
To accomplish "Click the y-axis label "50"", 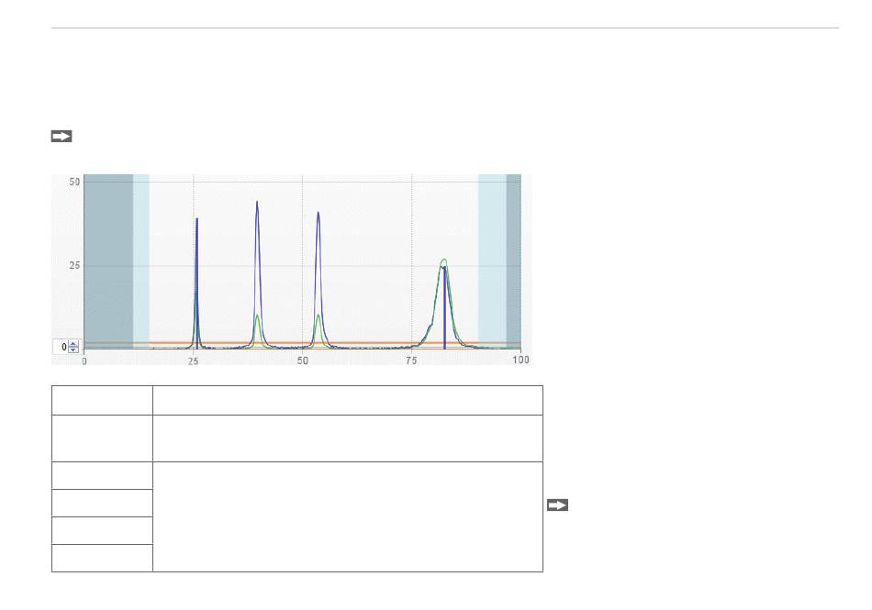I will 74,182.
